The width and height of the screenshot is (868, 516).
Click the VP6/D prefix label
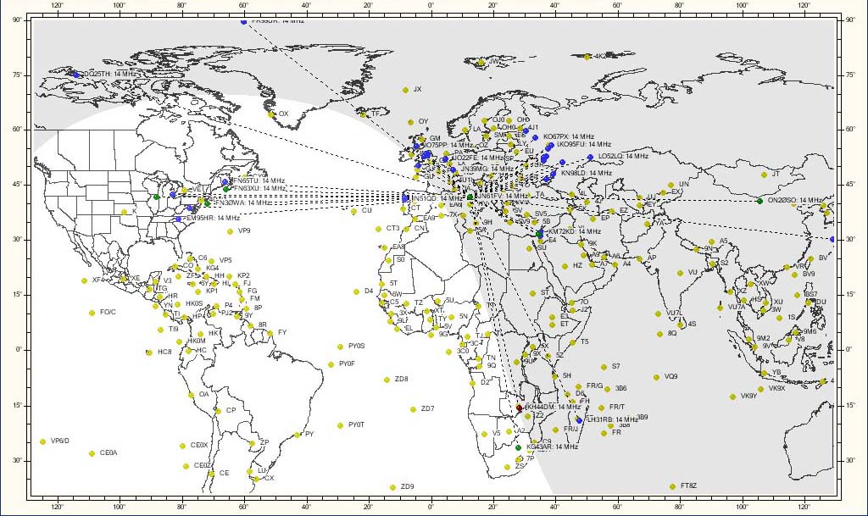[x=60, y=441]
